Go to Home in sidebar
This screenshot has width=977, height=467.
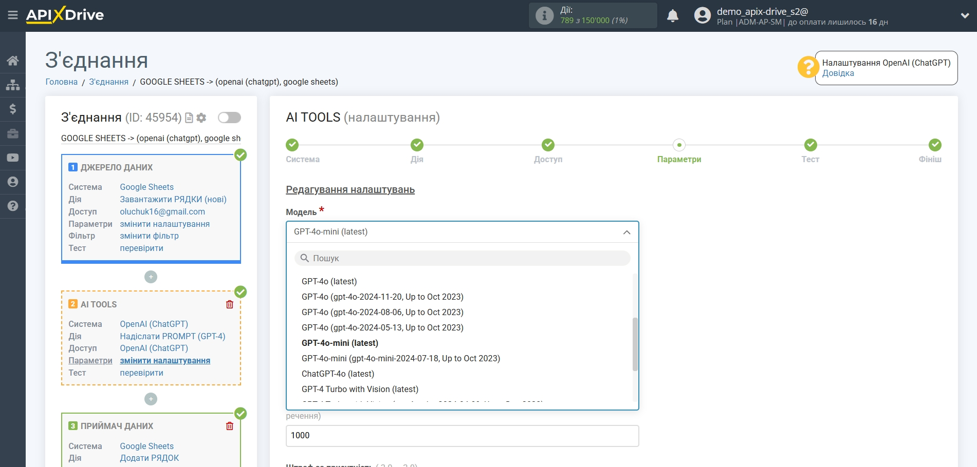[13, 61]
